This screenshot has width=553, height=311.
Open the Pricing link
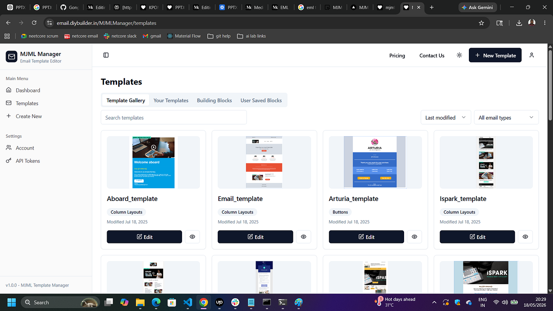[397, 56]
